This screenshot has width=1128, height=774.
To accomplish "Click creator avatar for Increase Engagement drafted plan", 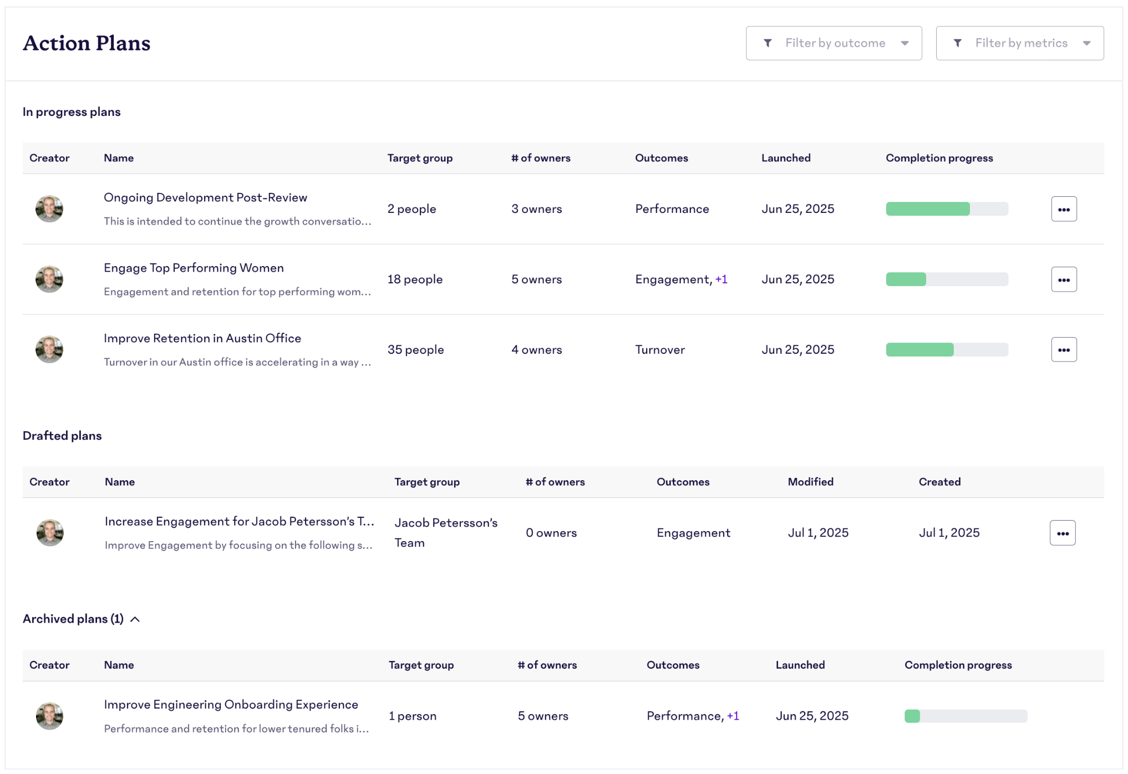I will [50, 533].
